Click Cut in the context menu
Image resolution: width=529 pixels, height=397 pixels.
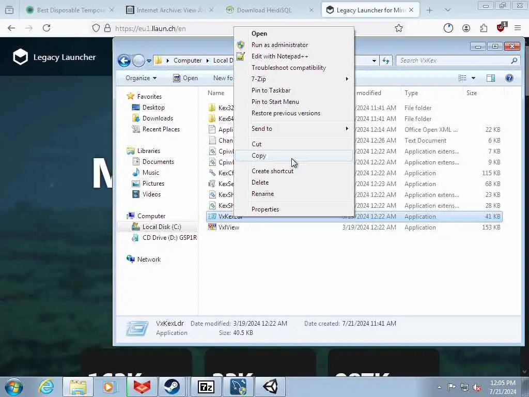pos(256,144)
